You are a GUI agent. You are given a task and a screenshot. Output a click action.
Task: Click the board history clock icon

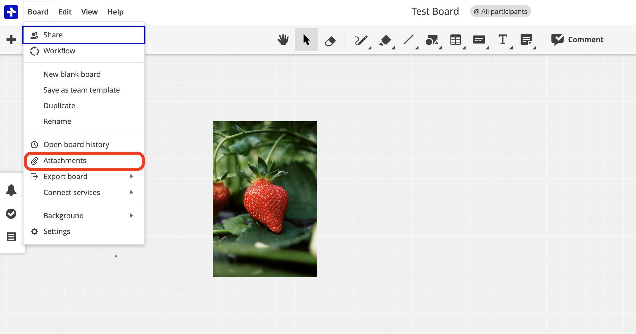click(x=34, y=145)
